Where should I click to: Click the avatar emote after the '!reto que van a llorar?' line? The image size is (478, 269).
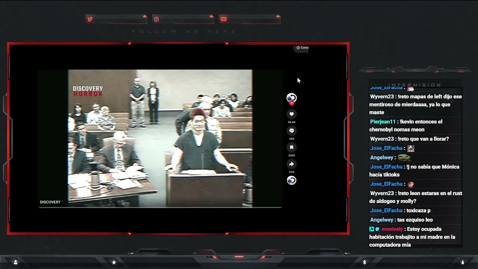point(411,148)
